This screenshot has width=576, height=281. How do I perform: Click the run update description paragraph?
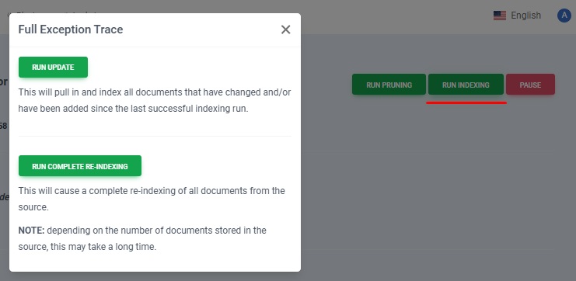tap(155, 100)
